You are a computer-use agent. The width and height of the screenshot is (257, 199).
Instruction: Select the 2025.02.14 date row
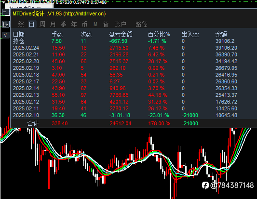[x=26, y=88]
